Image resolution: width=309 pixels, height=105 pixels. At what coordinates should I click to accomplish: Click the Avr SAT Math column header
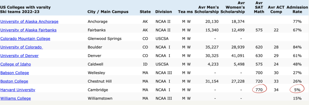point(259,7)
